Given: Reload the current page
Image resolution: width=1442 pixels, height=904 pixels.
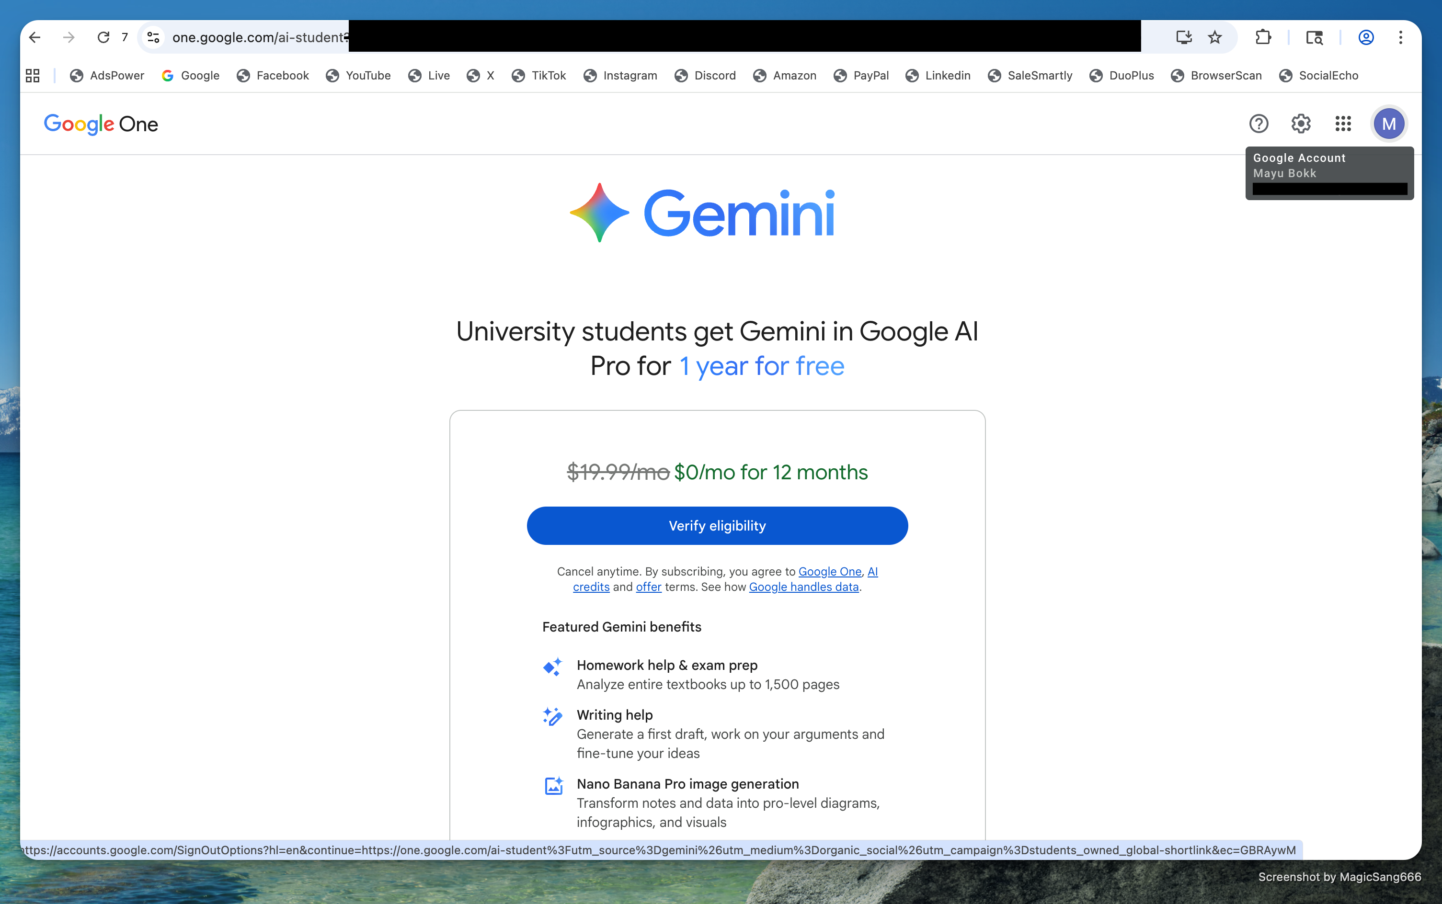Looking at the screenshot, I should (103, 37).
